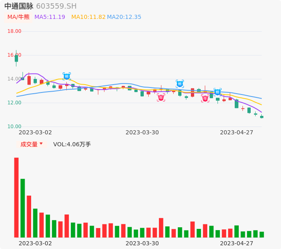Click the tall green volume bar second from left

pos(23,208)
